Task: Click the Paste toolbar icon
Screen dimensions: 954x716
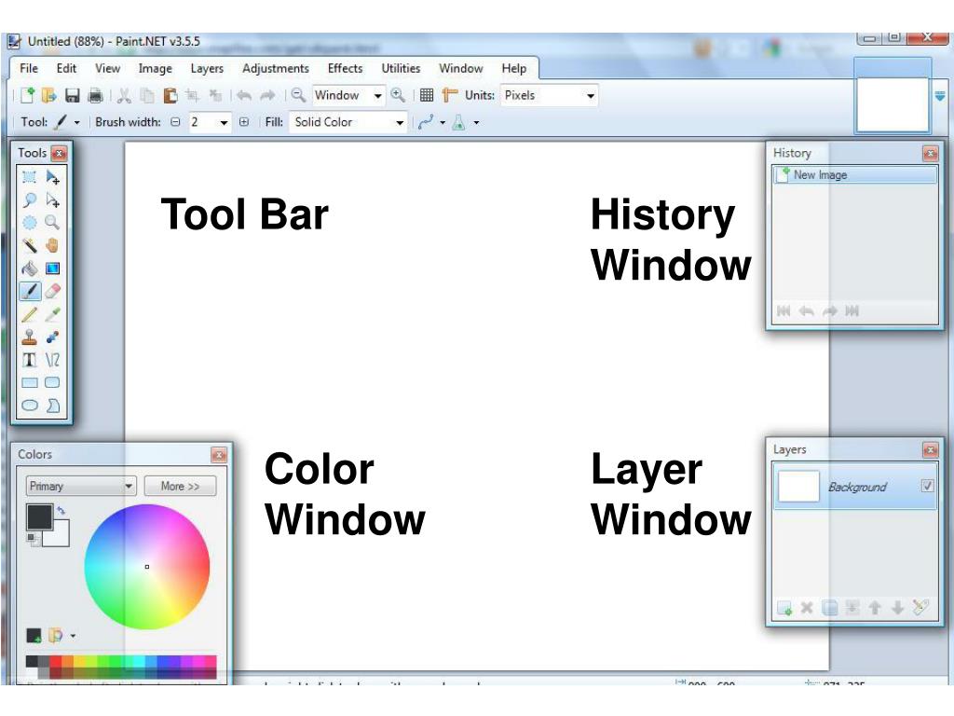Action: click(x=171, y=96)
